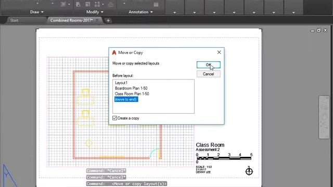Select Boardroom Plan 1-50 in the list
The image size is (333, 187).
tap(131, 88)
